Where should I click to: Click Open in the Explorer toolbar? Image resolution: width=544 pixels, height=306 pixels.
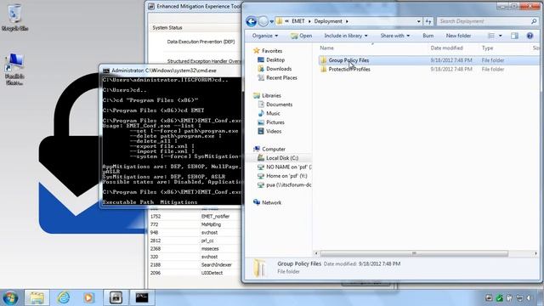click(x=301, y=36)
